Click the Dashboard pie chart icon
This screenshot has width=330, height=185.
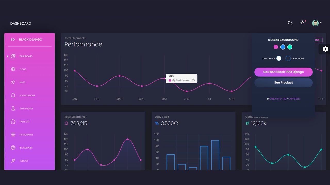pyautogui.click(x=13, y=56)
